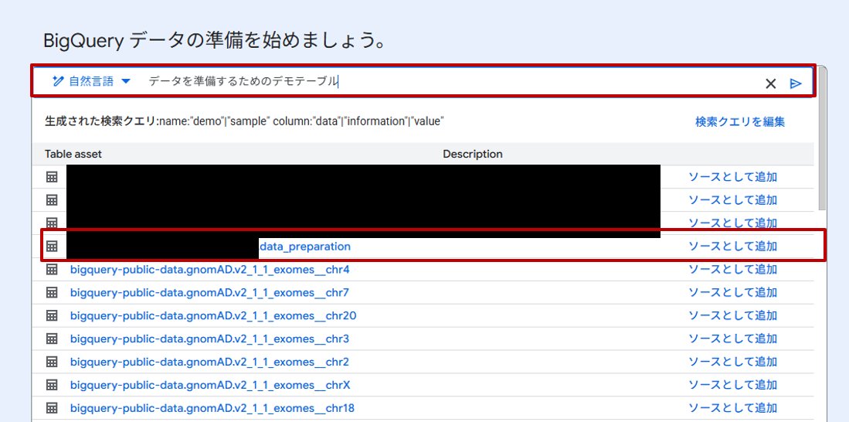
Task: Add exomes__chr20 table as source
Action: click(x=732, y=315)
